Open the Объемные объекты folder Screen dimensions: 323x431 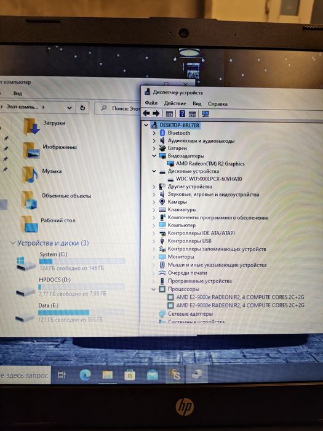tap(57, 199)
